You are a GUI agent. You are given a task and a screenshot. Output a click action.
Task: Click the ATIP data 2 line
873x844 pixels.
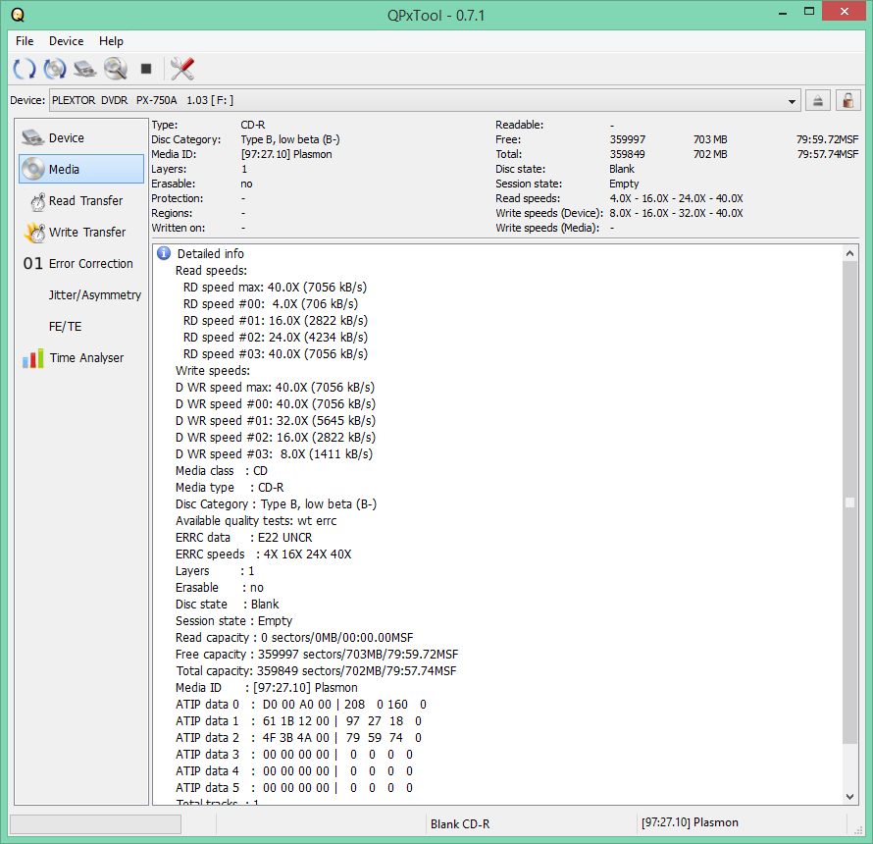[298, 738]
